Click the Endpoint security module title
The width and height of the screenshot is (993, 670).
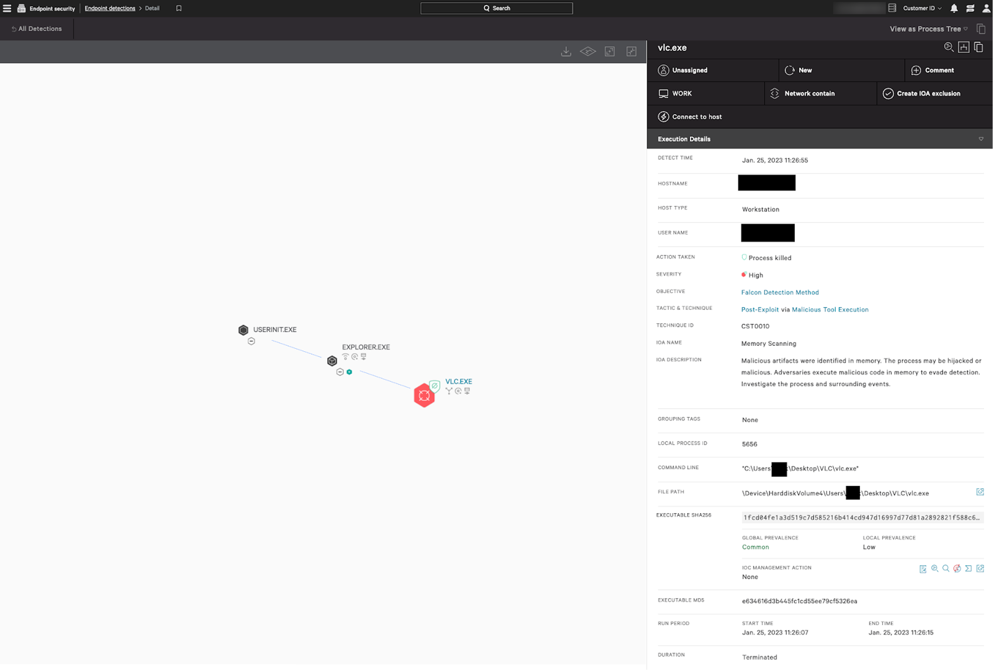click(x=52, y=8)
